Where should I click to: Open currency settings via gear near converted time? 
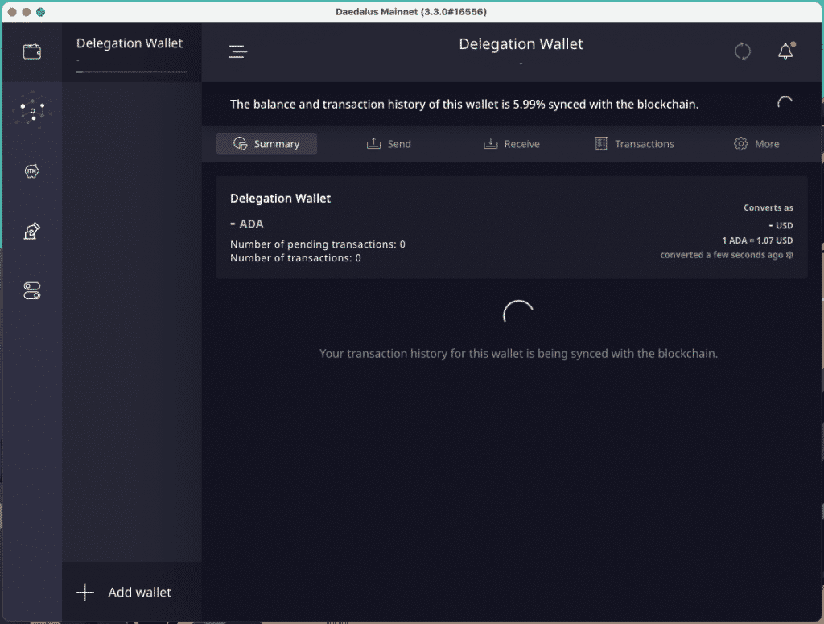[x=789, y=255]
